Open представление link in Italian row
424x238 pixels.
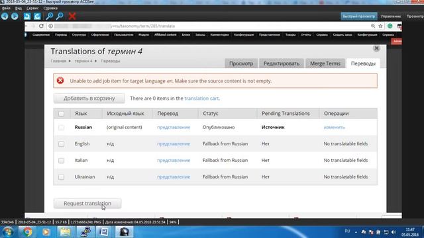click(174, 160)
